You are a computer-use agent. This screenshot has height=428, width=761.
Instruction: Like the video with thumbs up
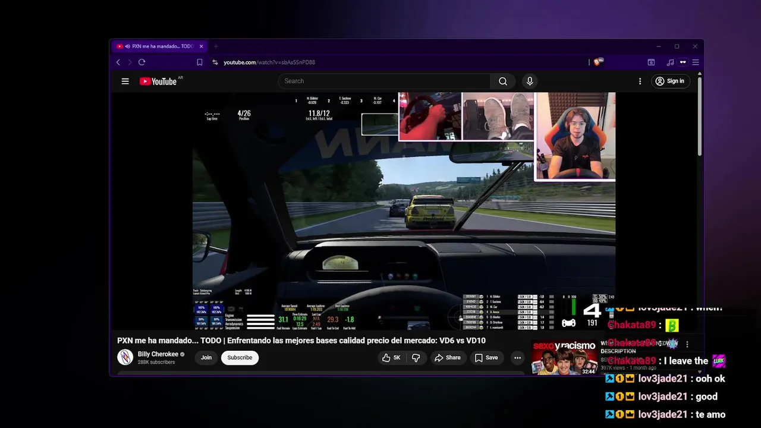click(392, 358)
